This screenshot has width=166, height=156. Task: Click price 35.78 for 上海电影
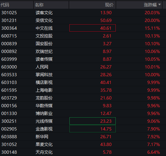coord(106,90)
